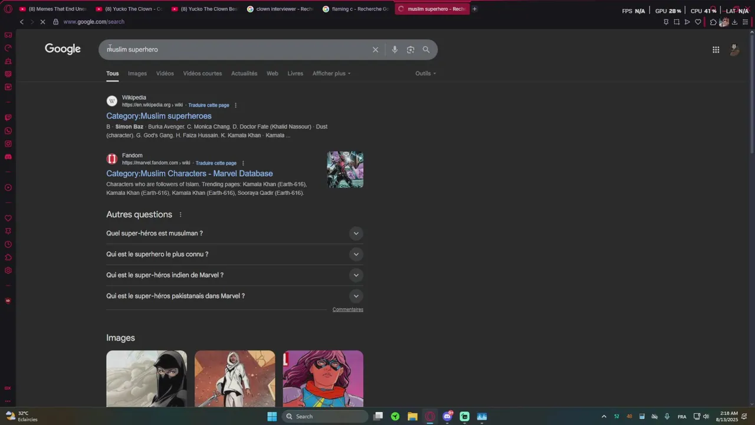Screen dimensions: 755x425
Task: Open extensions cube in the sidebar
Action: pyautogui.click(x=8, y=257)
